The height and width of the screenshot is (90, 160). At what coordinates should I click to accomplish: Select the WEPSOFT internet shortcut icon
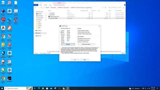click(x=49, y=16)
